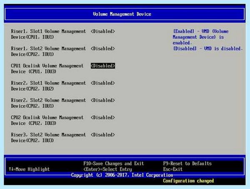Click F10=Save Changes and Exit

point(113,164)
